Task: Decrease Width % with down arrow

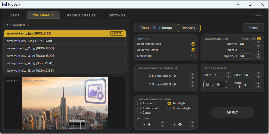Action: pos(259,45)
